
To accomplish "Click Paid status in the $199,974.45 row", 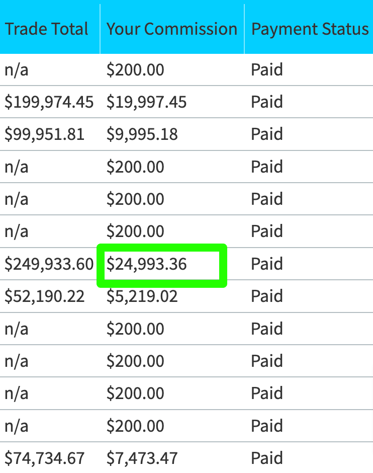I will pos(267,102).
